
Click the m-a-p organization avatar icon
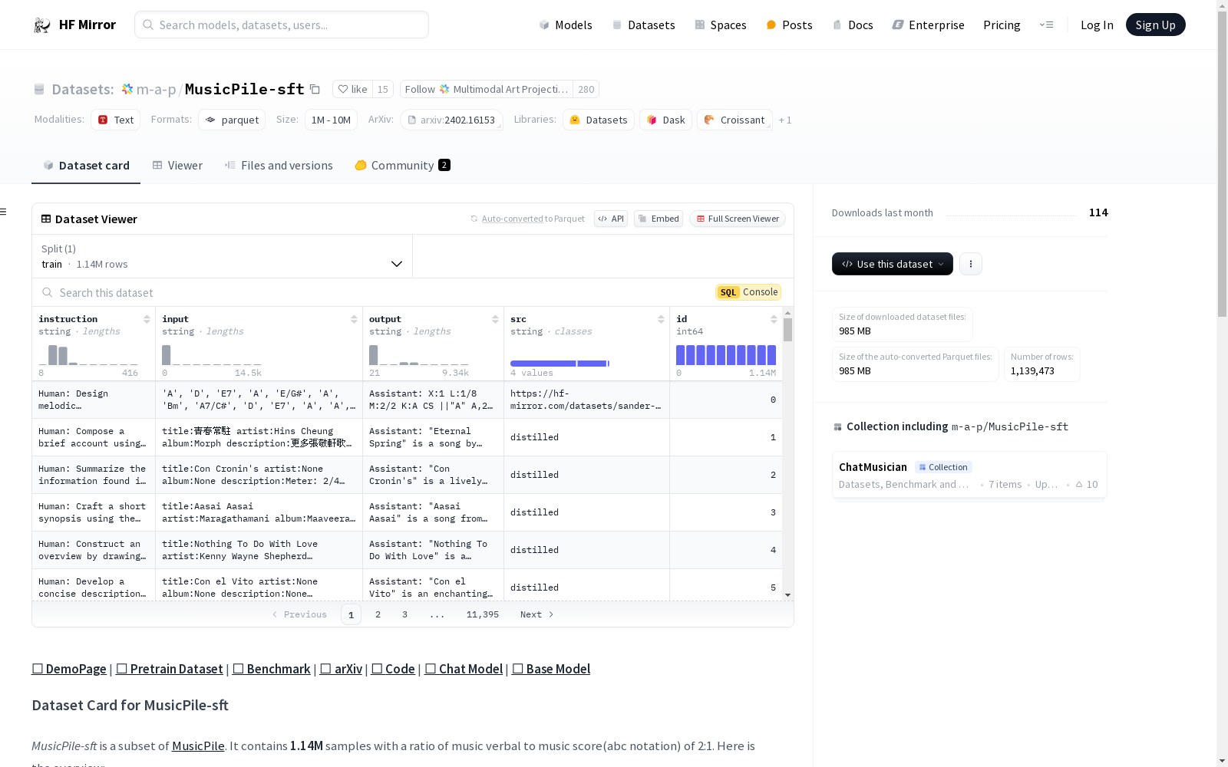coord(127,90)
